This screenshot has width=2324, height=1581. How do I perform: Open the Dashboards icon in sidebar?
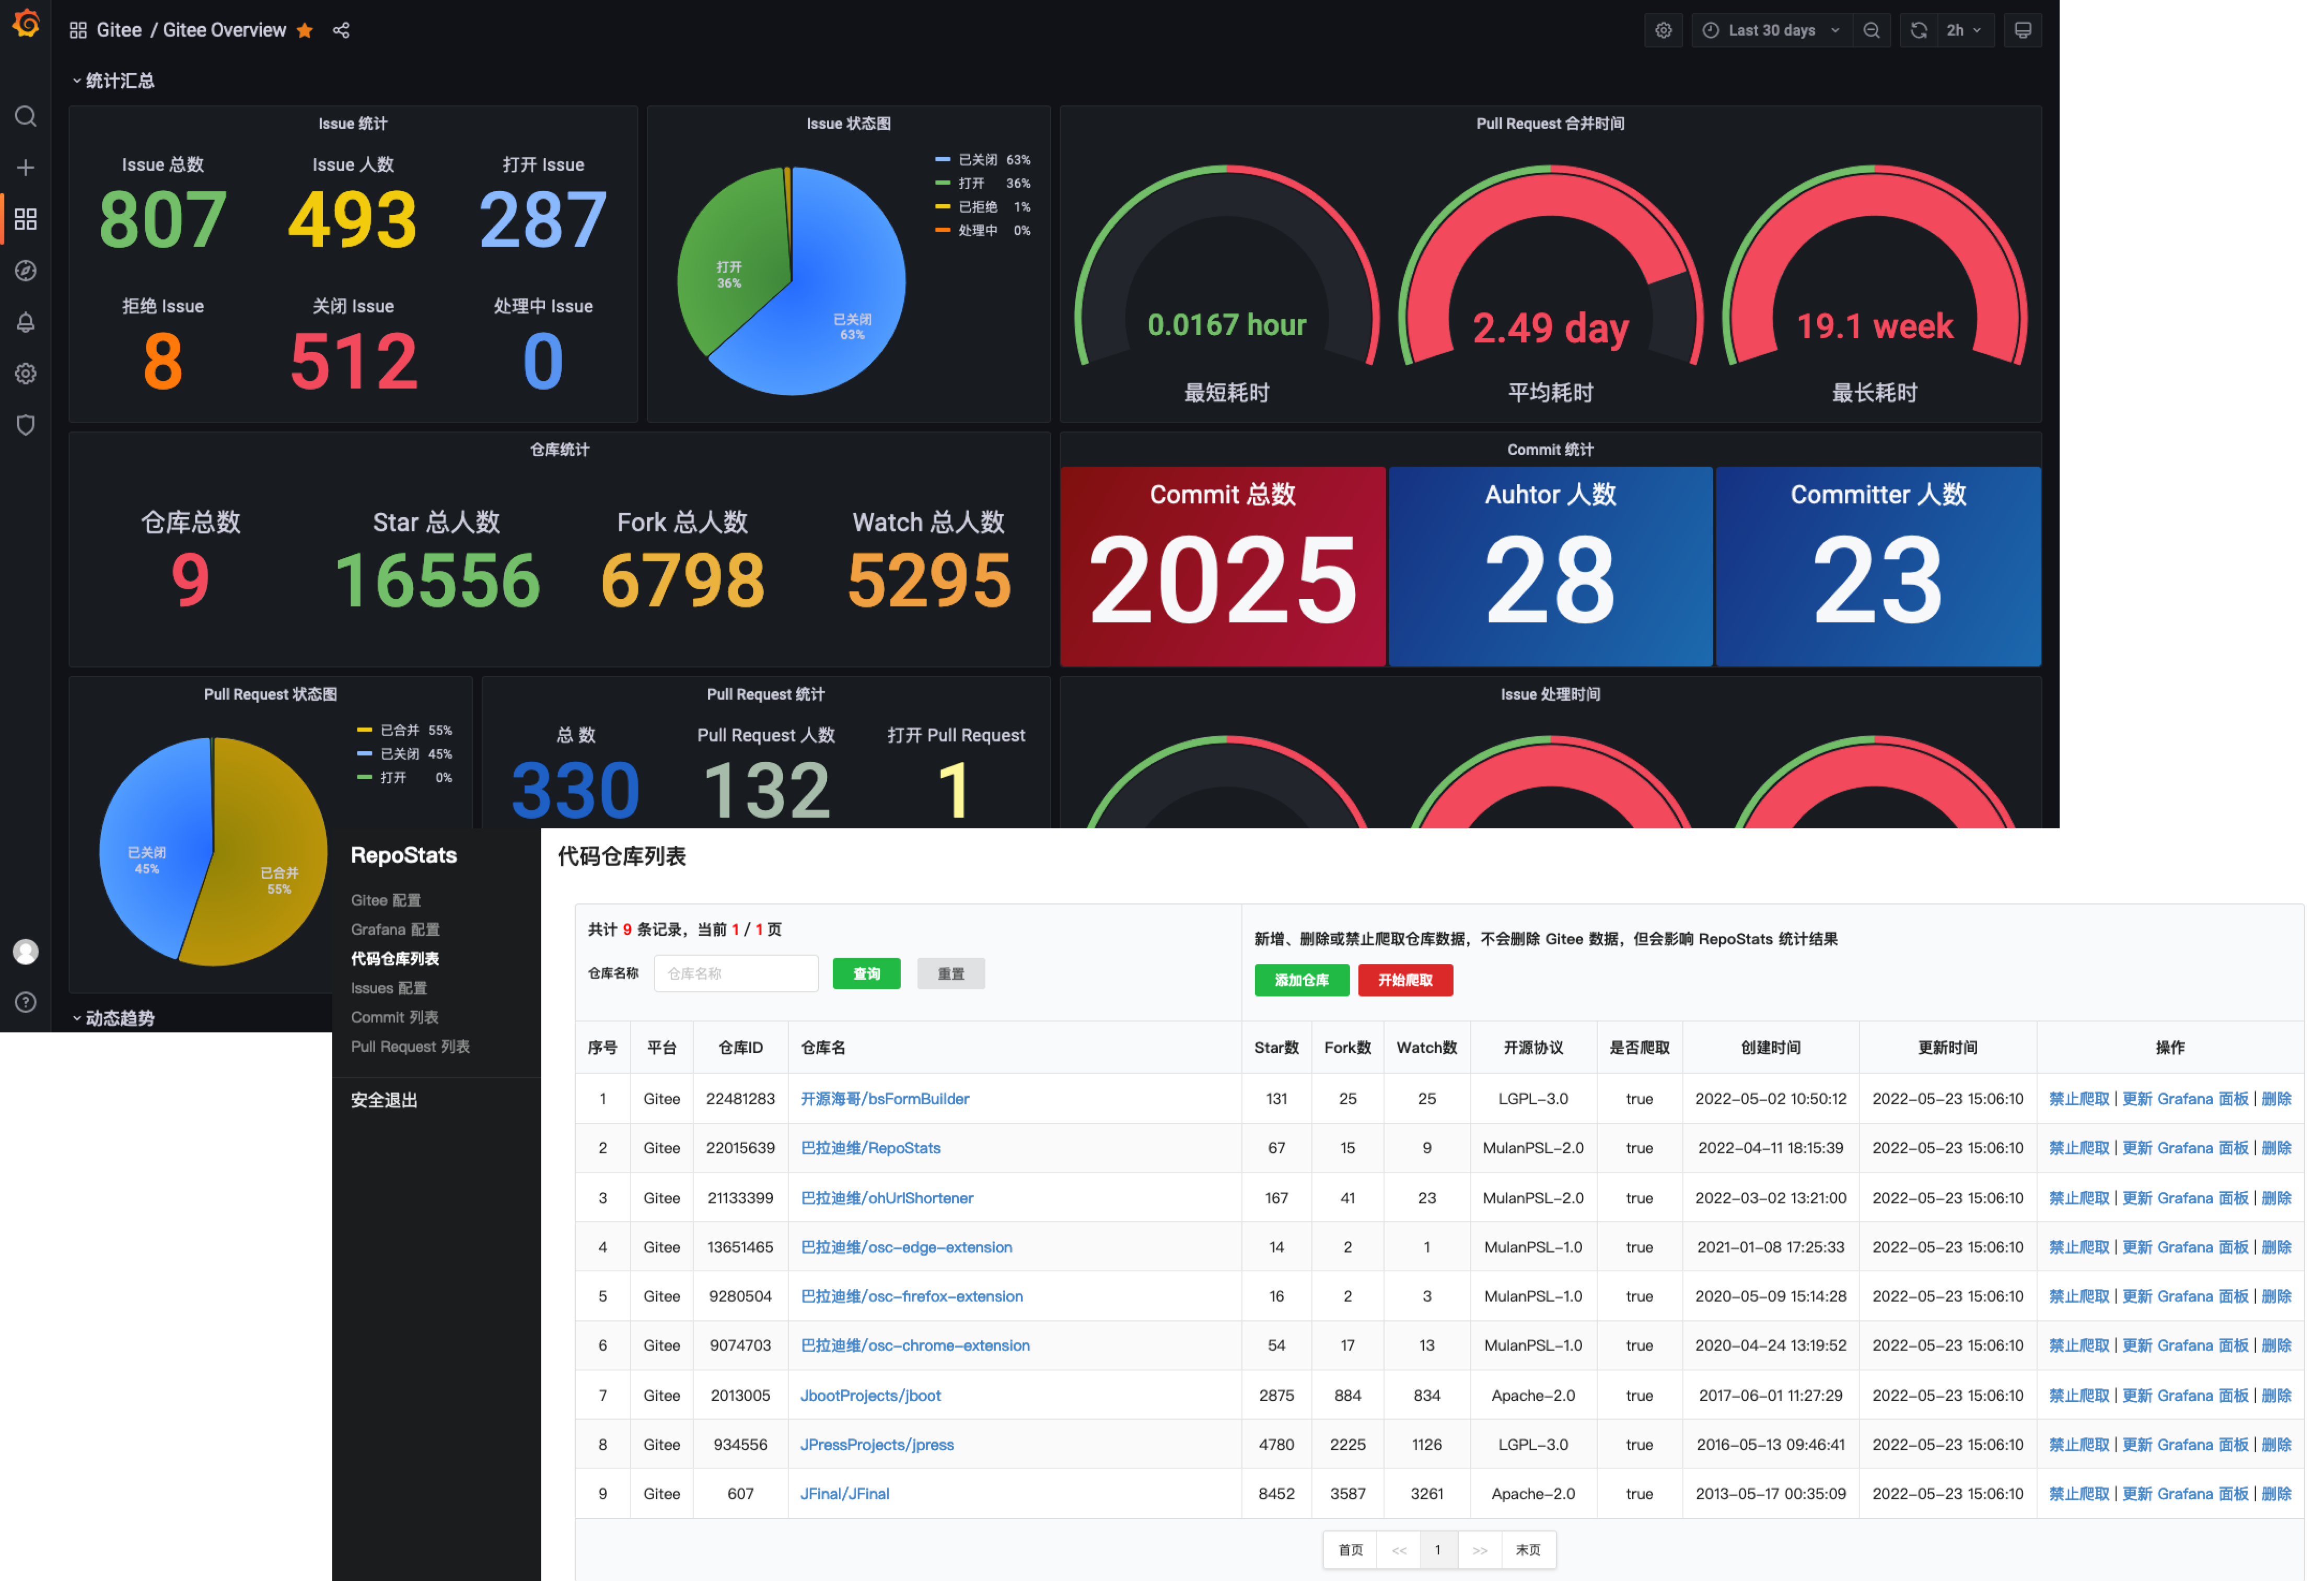click(26, 219)
